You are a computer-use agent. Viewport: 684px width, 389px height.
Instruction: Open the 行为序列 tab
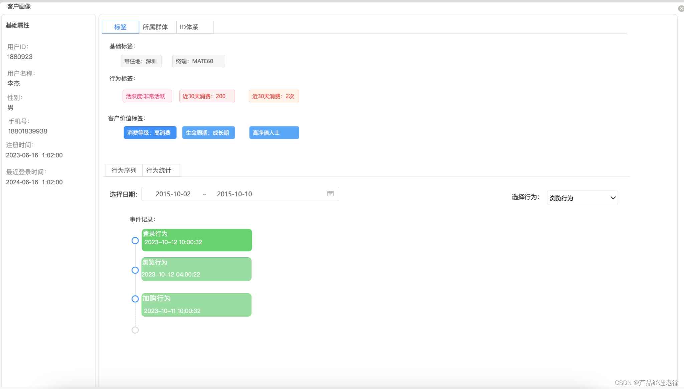tap(124, 170)
